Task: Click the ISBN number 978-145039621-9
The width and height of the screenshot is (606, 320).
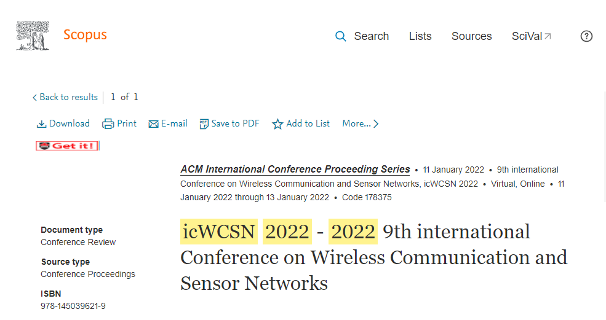Action: coord(73,306)
